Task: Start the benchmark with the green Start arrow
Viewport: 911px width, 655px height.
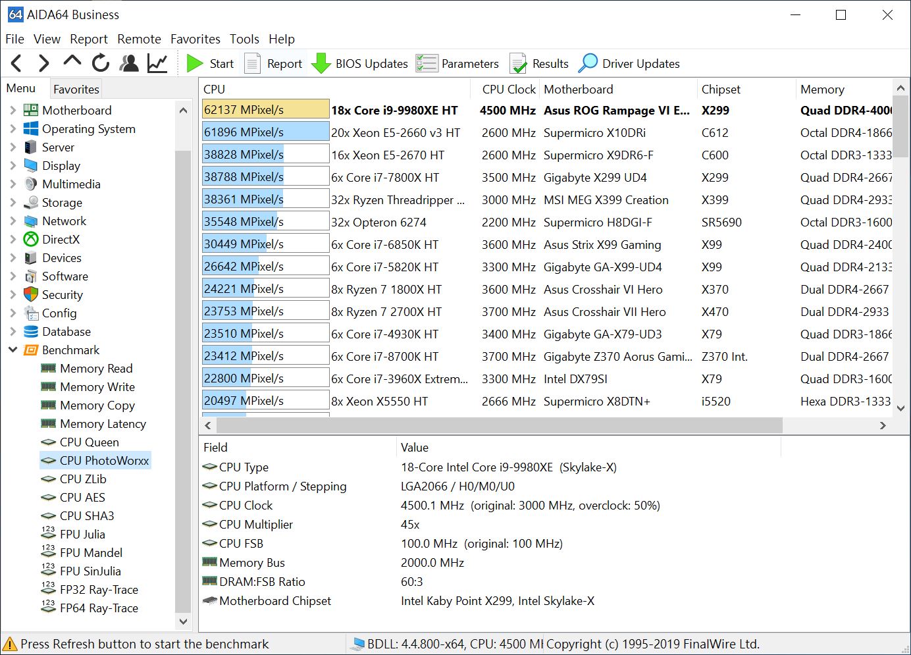Action: (x=195, y=63)
